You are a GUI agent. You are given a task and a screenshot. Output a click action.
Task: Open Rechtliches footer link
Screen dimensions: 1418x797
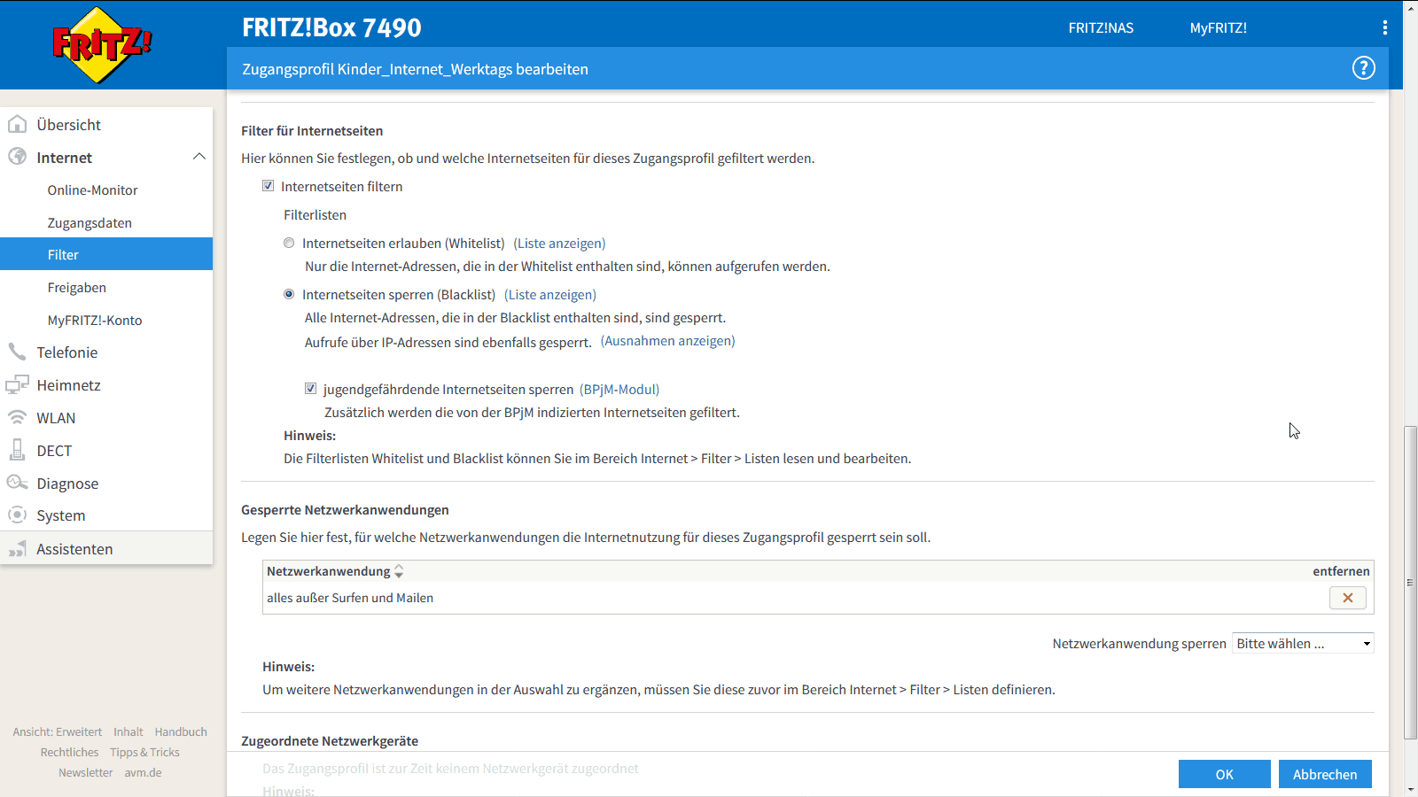69,752
